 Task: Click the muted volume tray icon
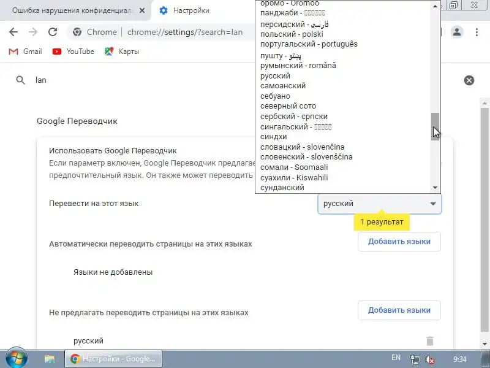(x=430, y=359)
